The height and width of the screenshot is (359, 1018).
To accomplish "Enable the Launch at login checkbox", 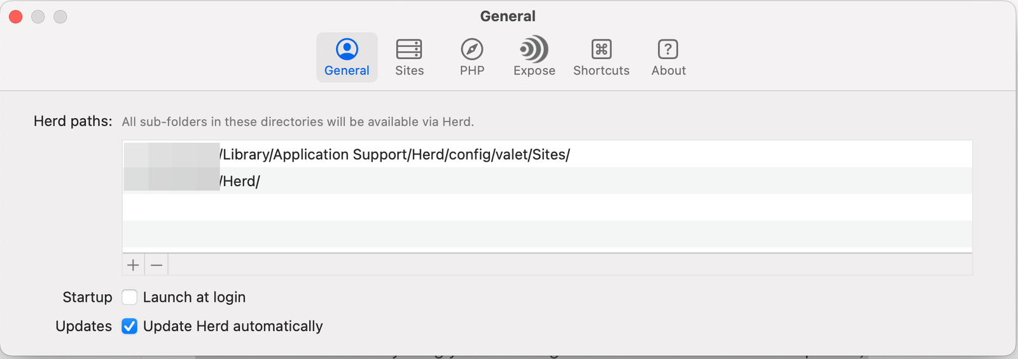I will [130, 297].
